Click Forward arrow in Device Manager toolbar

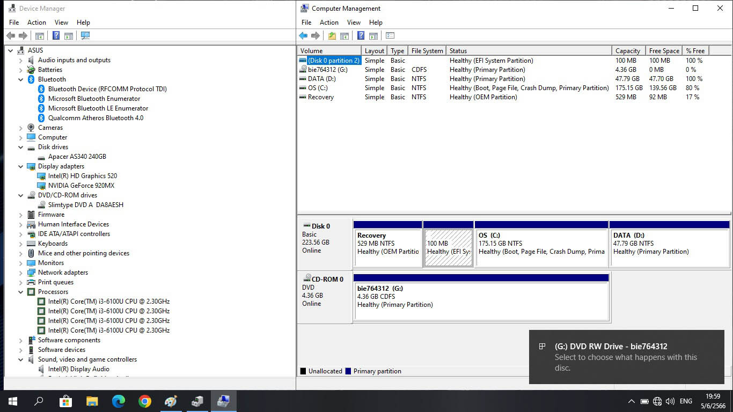tap(23, 35)
